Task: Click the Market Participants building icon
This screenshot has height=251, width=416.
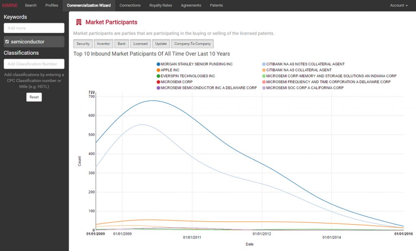Action: (78, 22)
